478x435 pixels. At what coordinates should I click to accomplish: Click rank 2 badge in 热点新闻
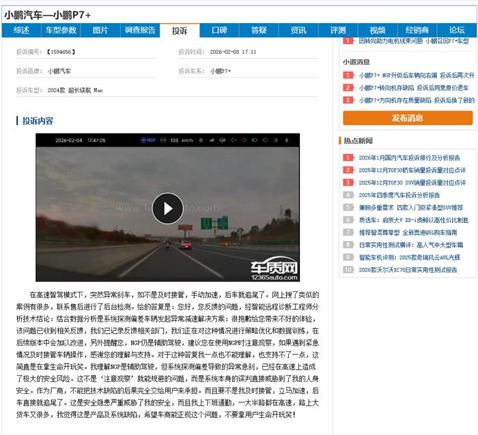tap(348, 170)
